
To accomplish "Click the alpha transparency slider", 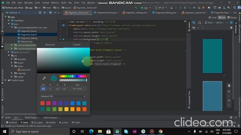I will click(x=73, y=80).
